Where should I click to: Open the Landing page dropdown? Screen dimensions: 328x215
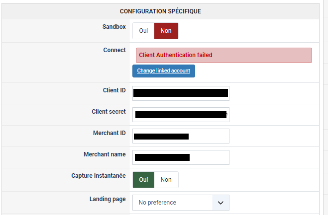[x=181, y=203]
